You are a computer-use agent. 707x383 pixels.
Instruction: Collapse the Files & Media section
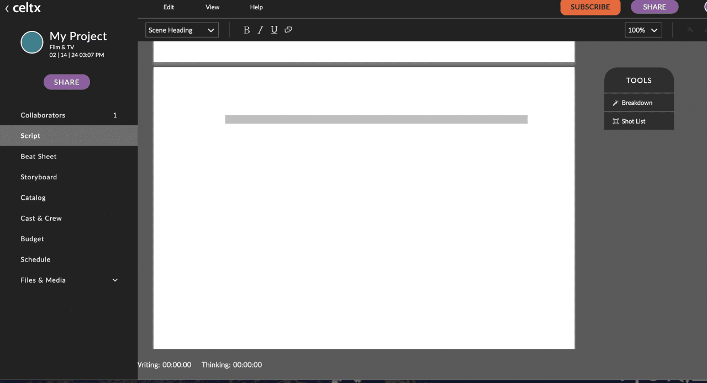pos(115,280)
